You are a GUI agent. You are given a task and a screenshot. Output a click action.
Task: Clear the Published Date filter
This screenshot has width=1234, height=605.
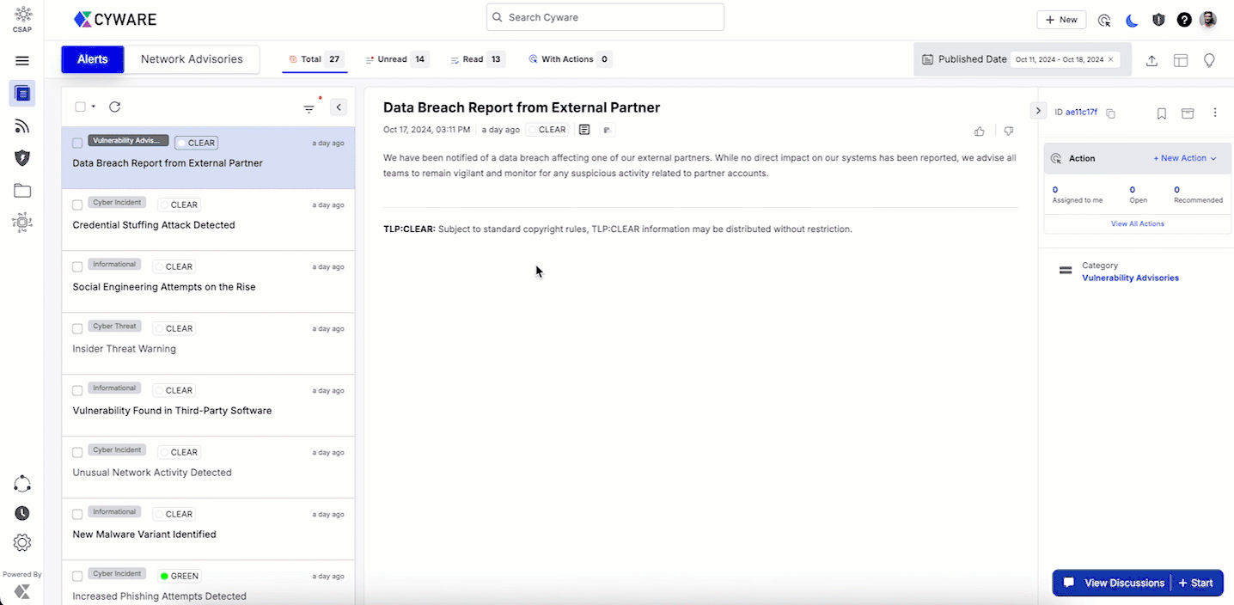1110,59
